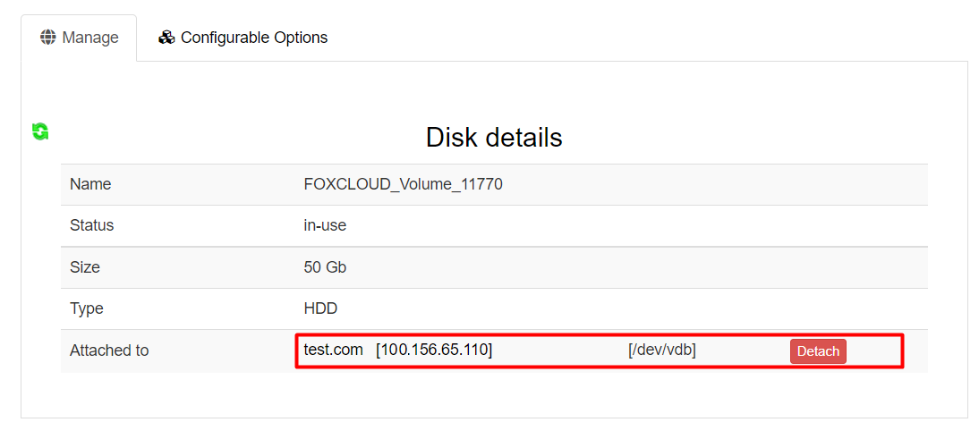Viewport: 979px width, 439px height.
Task: Click empty space right of Detach button
Action: pyautogui.click(x=873, y=350)
